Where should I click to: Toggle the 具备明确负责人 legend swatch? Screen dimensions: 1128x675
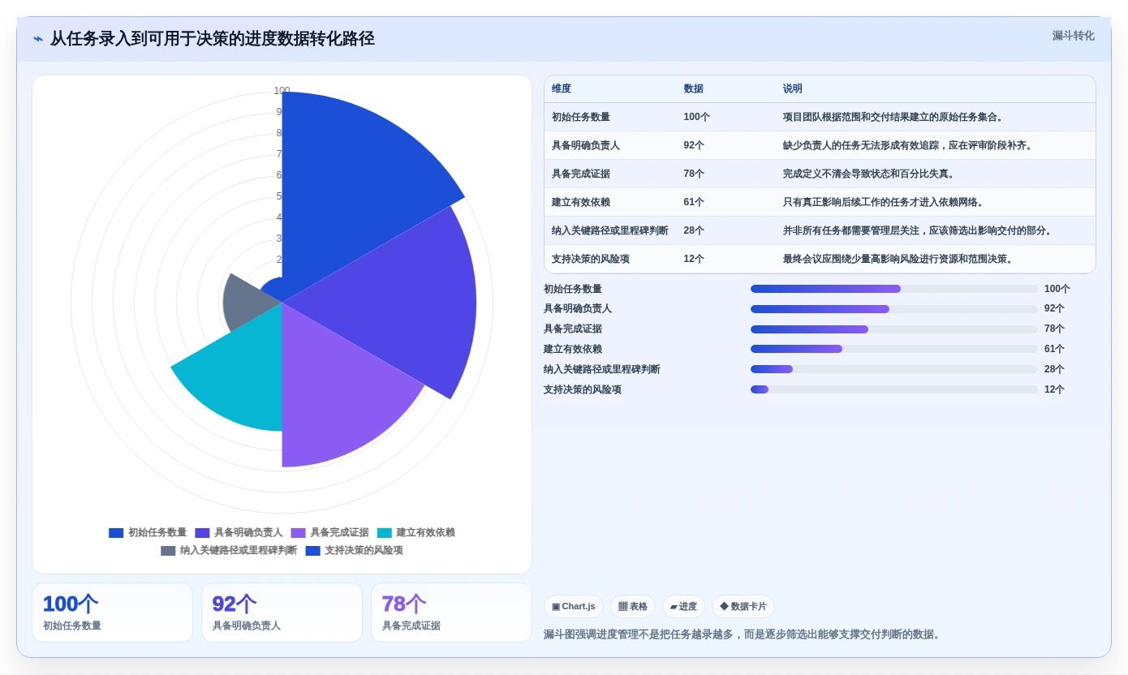click(x=202, y=533)
